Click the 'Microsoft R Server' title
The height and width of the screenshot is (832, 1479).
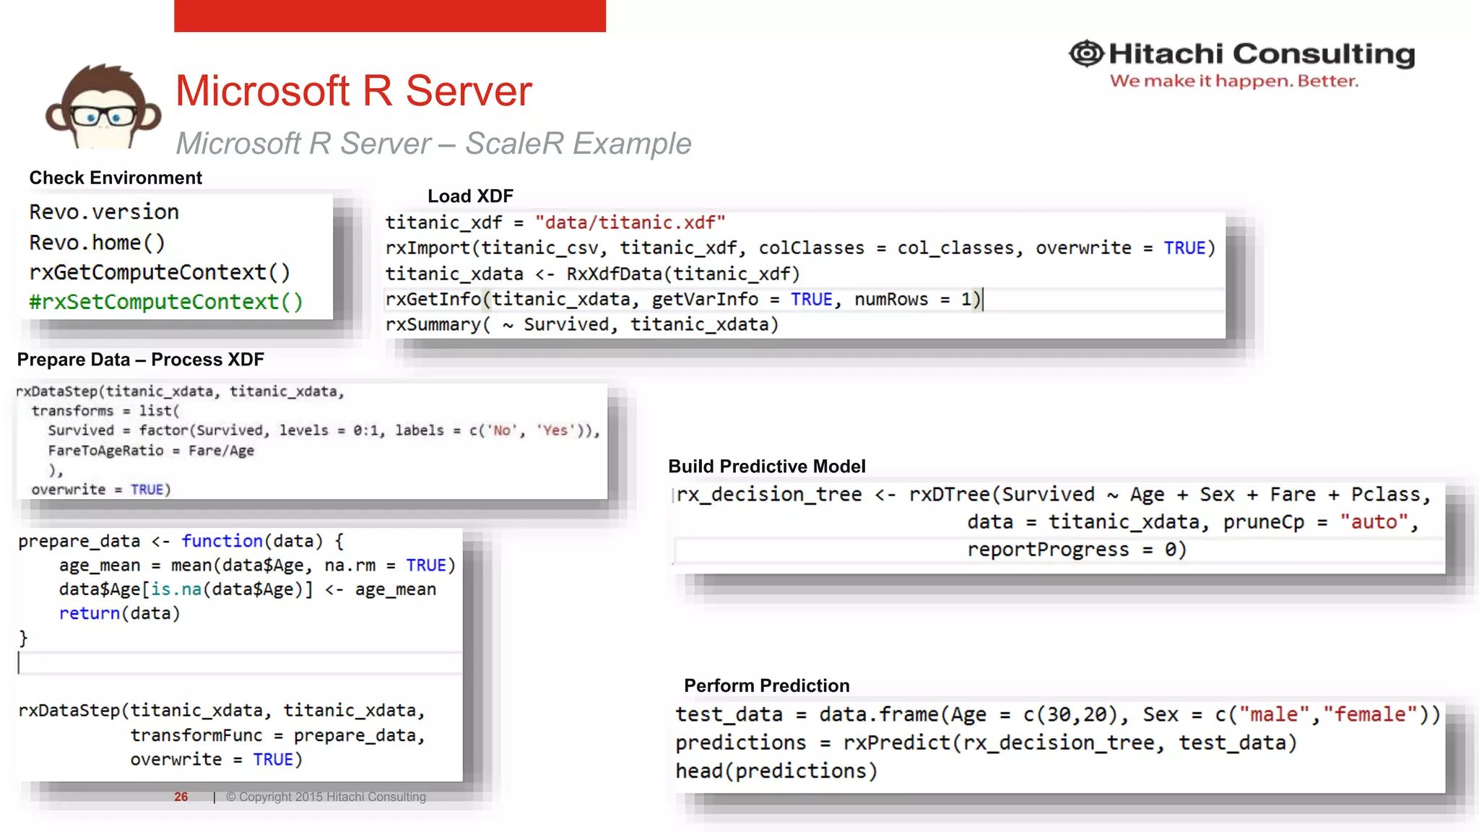[x=354, y=91]
